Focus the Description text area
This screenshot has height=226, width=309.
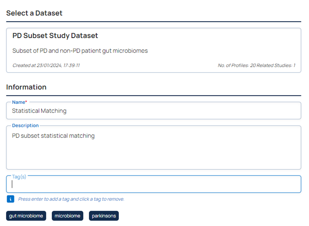[x=154, y=151]
